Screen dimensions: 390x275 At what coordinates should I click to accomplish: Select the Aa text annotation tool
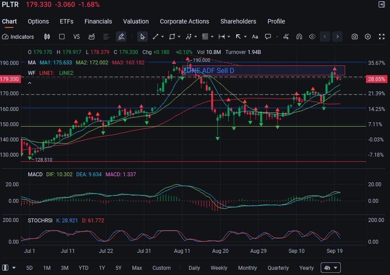point(255,37)
